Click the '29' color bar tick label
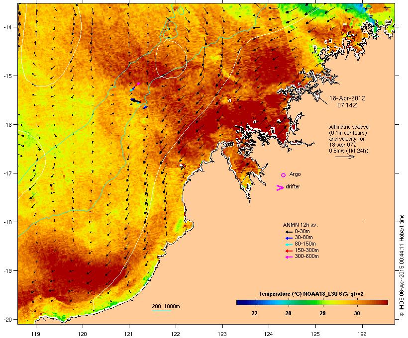Viewport: 408px width, 338px height. (x=322, y=313)
